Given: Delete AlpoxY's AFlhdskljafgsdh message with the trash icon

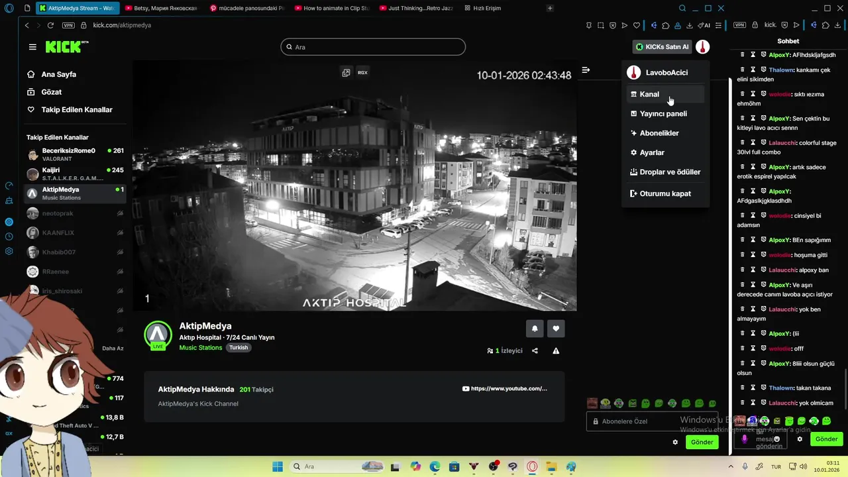Looking at the screenshot, I should [x=743, y=55].
